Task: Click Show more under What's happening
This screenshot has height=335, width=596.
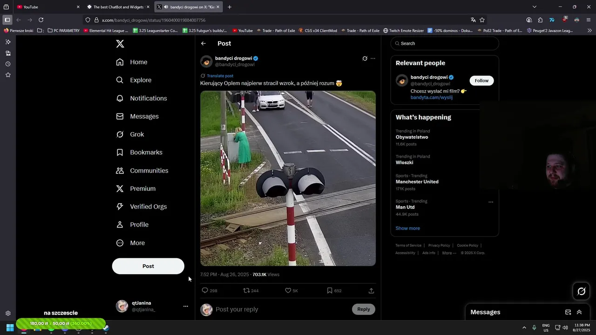Action: pos(408,228)
